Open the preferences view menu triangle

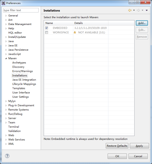click(147, 10)
